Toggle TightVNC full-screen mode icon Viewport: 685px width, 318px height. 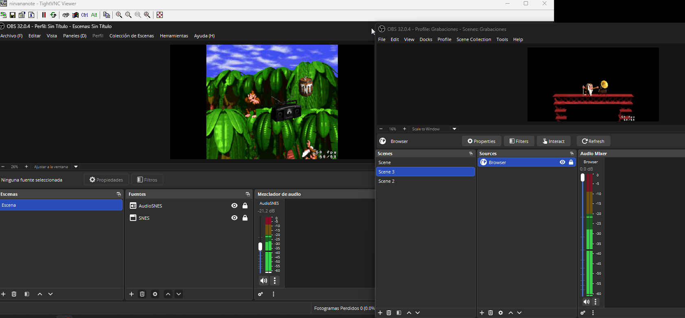160,15
